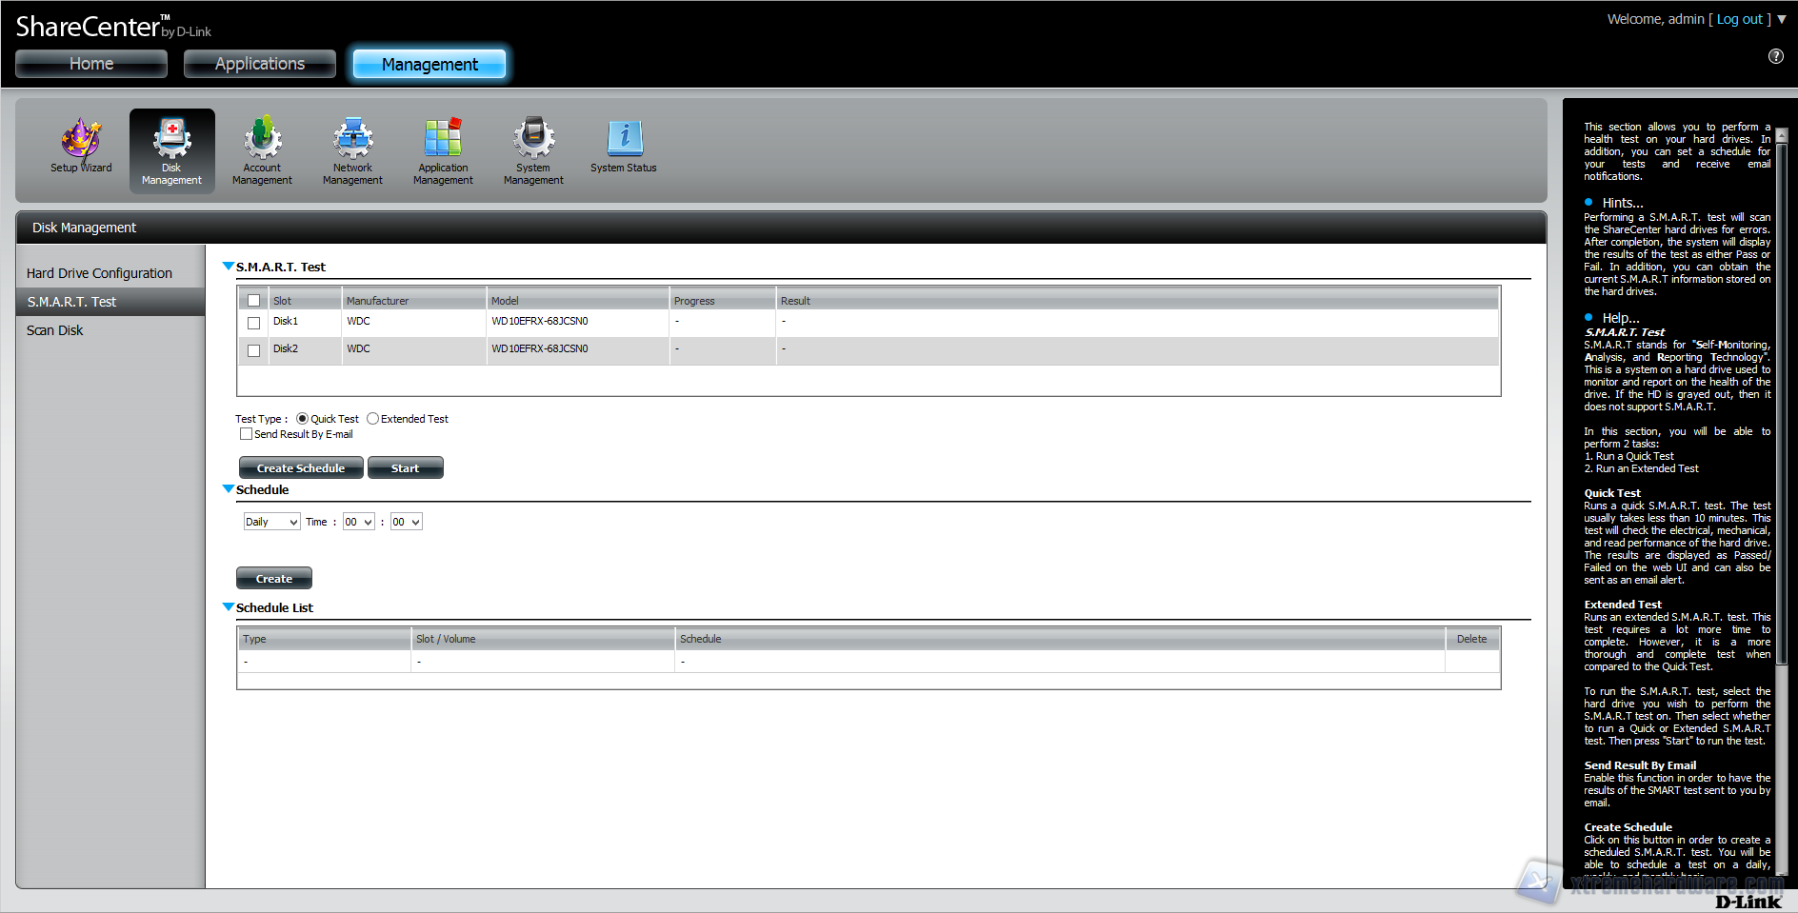The width and height of the screenshot is (1798, 913).
Task: Open the Daily frequency dropdown
Action: pos(271,522)
